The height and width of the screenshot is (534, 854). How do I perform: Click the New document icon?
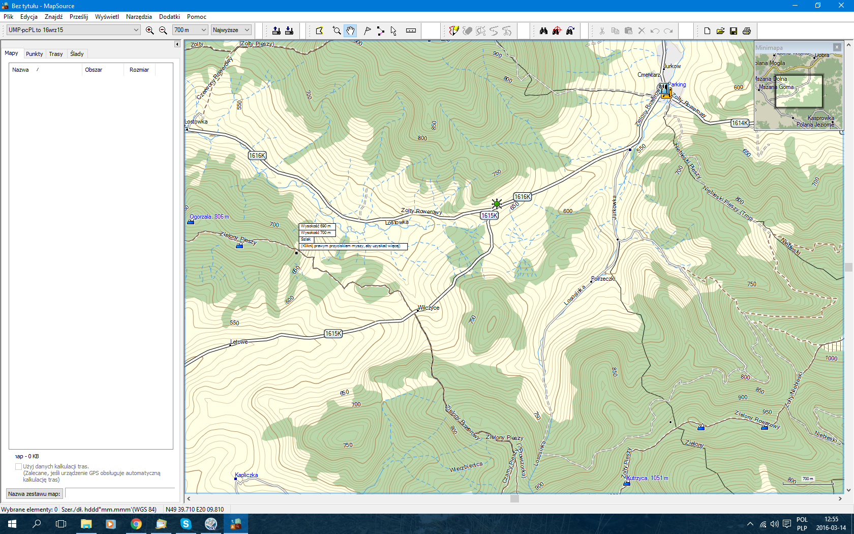(707, 31)
